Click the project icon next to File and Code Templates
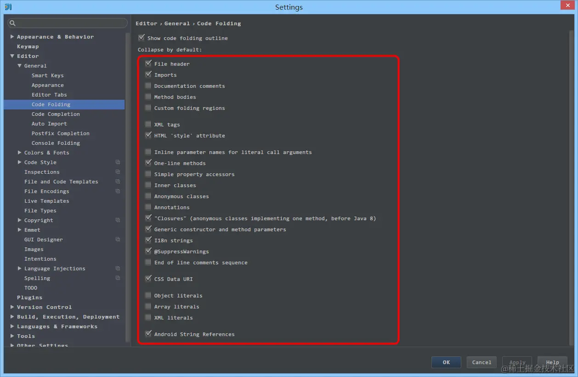 point(118,182)
